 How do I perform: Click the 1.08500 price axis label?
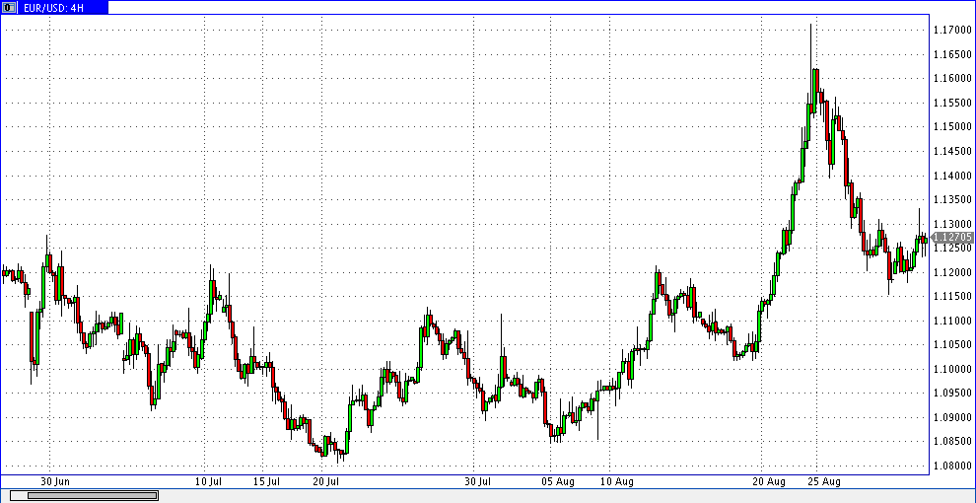952,442
